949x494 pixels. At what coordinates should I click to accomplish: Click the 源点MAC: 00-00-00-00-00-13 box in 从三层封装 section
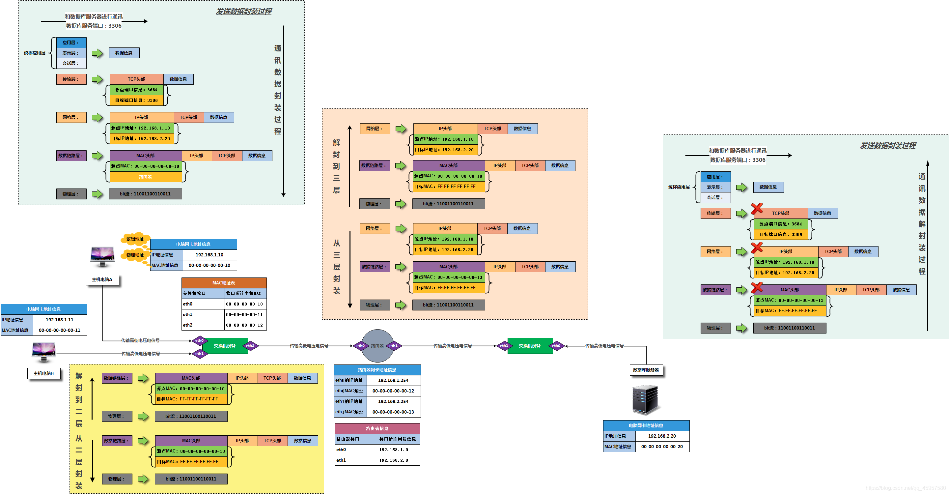click(x=449, y=277)
